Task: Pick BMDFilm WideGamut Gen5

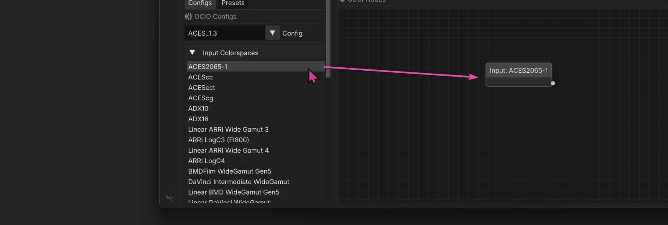Action: (x=230, y=171)
